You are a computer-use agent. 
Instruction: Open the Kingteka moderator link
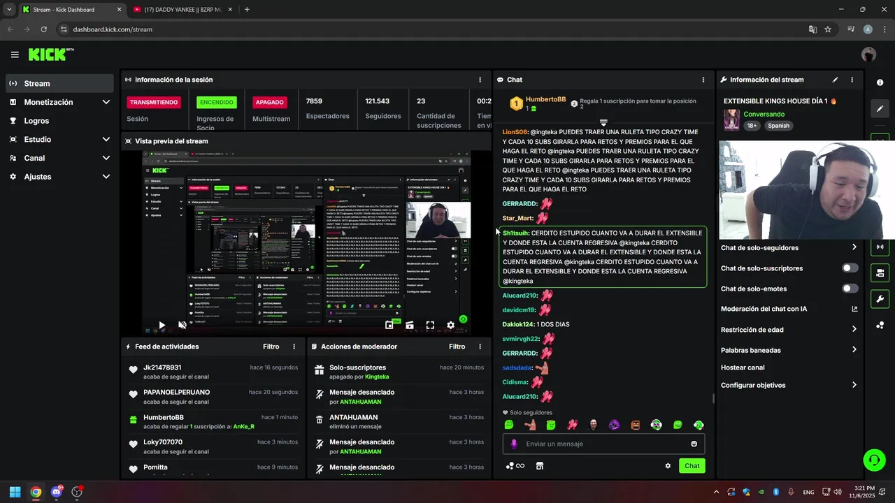pyautogui.click(x=377, y=377)
